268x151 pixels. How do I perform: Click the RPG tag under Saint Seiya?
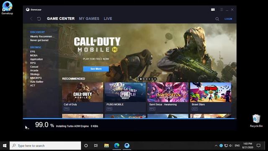[x=152, y=109]
